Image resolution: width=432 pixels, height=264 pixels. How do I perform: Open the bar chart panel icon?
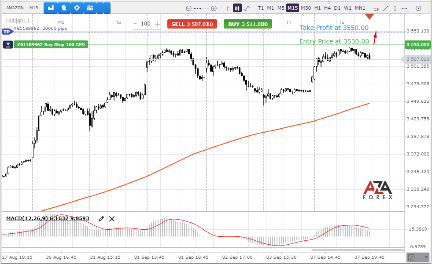click(x=51, y=8)
